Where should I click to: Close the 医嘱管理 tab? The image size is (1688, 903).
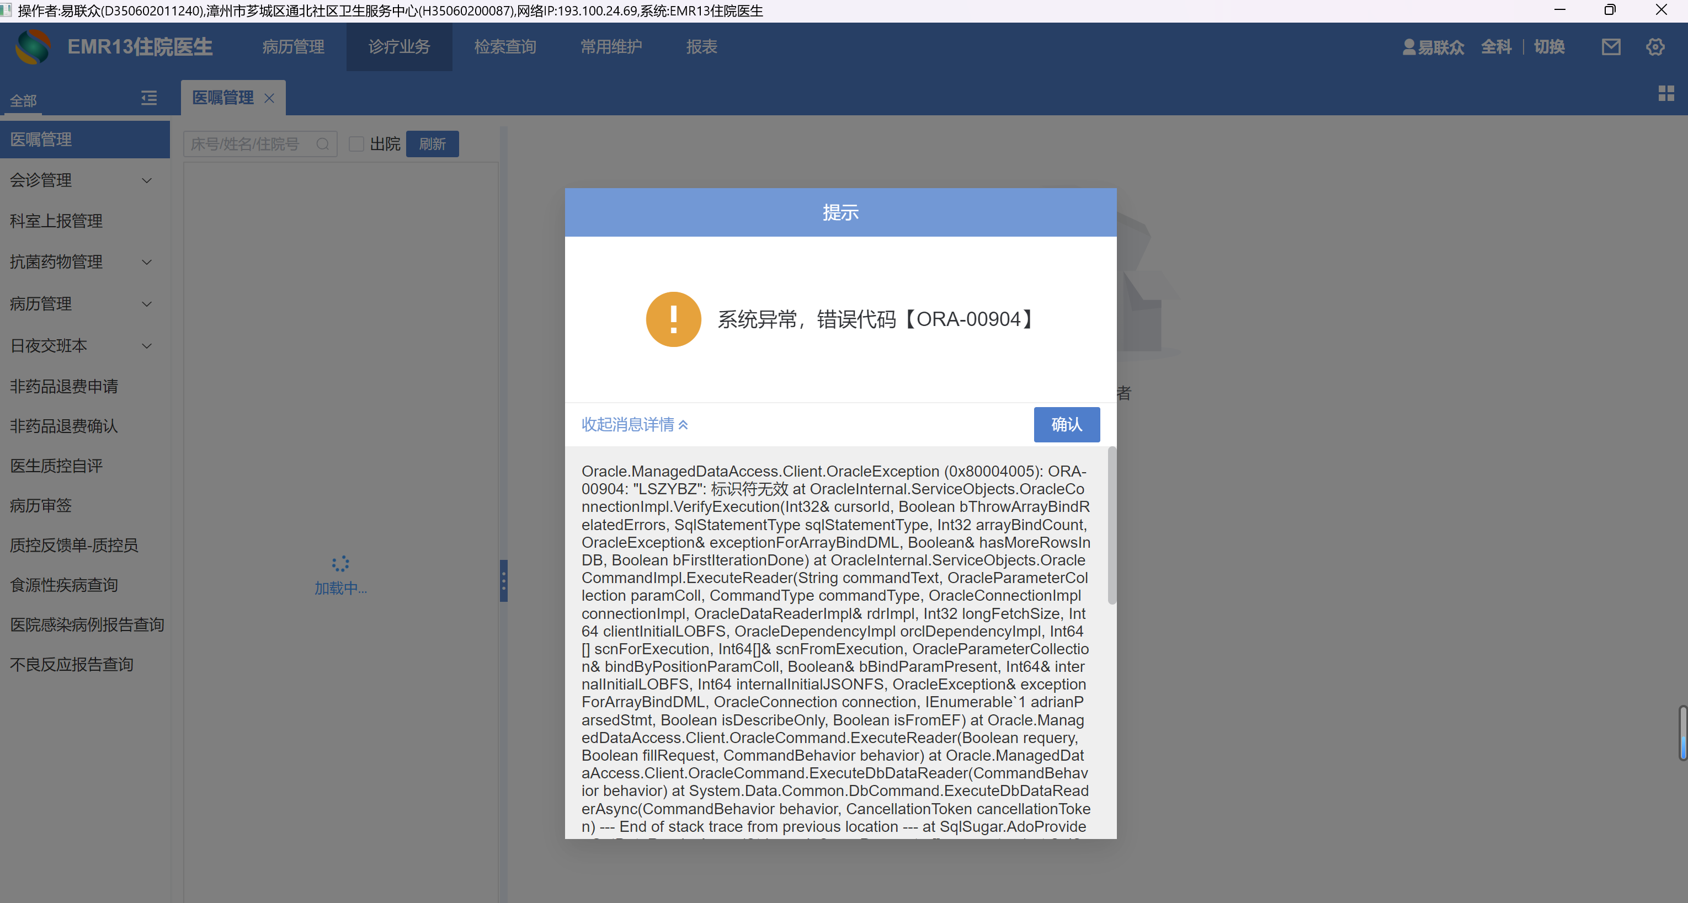click(269, 98)
